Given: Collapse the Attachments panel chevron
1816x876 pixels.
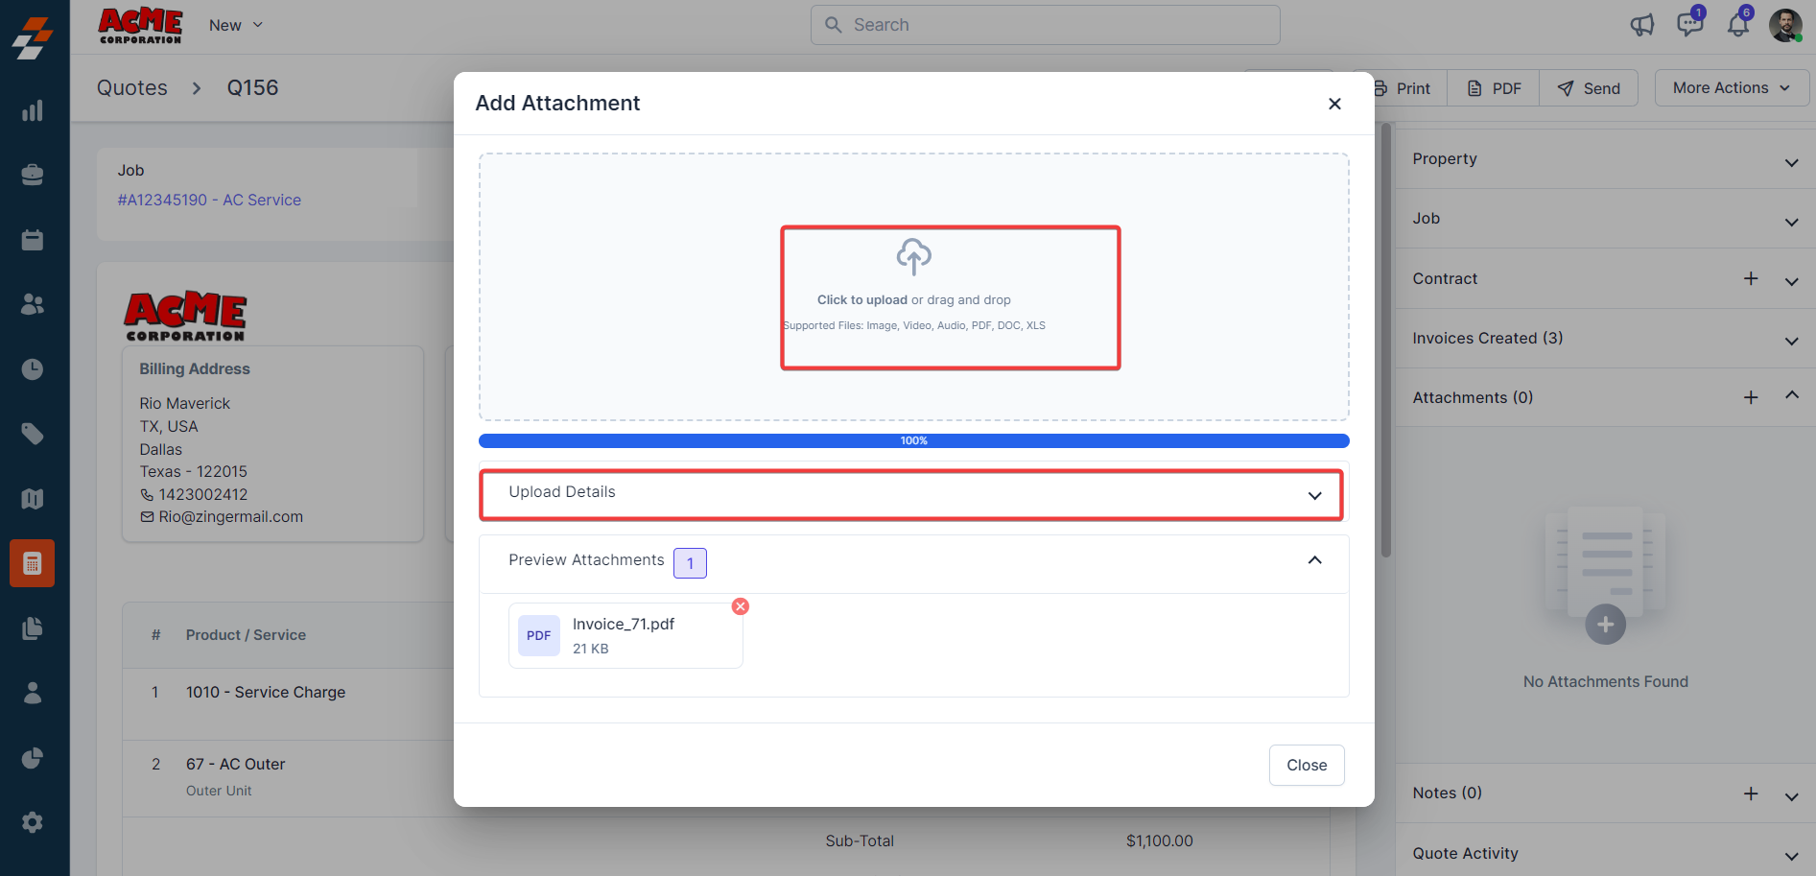Looking at the screenshot, I should pos(1791,395).
